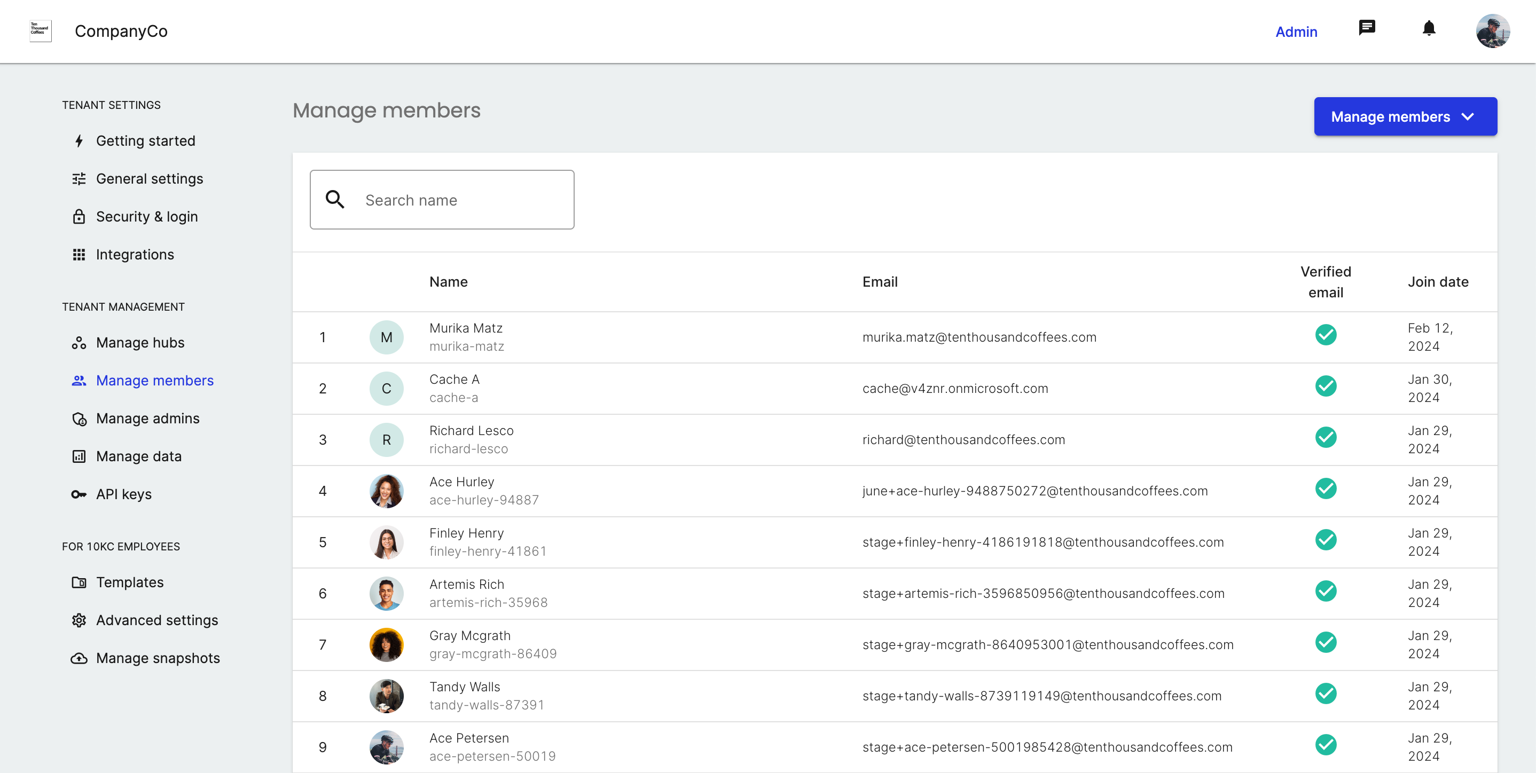This screenshot has height=773, width=1536.
Task: Click the CompanyCo title
Action: point(121,31)
